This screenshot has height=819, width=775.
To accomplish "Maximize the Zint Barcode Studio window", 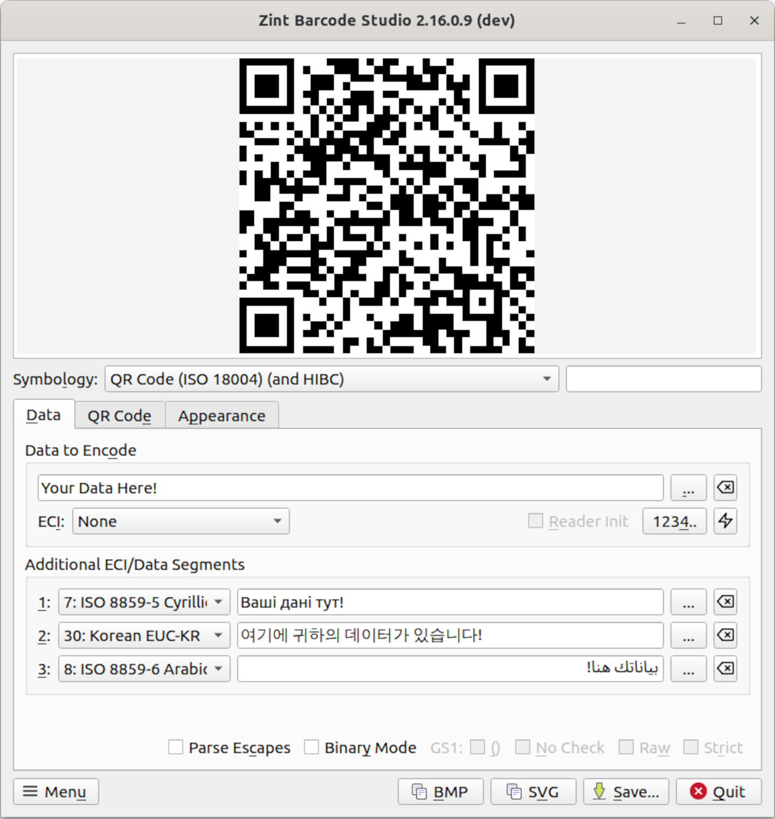I will pos(718,20).
